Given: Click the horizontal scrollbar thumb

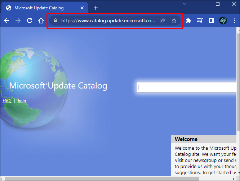Looking at the screenshot, I should pos(102,178).
